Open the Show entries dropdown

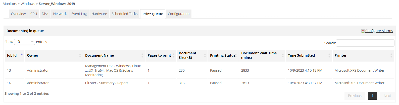(x=25, y=42)
